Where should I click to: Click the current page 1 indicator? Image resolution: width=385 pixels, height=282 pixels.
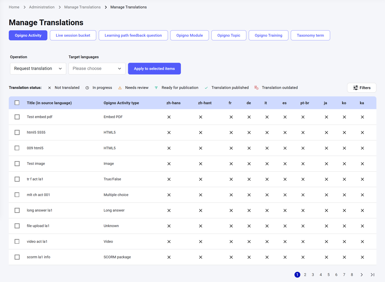click(x=297, y=274)
